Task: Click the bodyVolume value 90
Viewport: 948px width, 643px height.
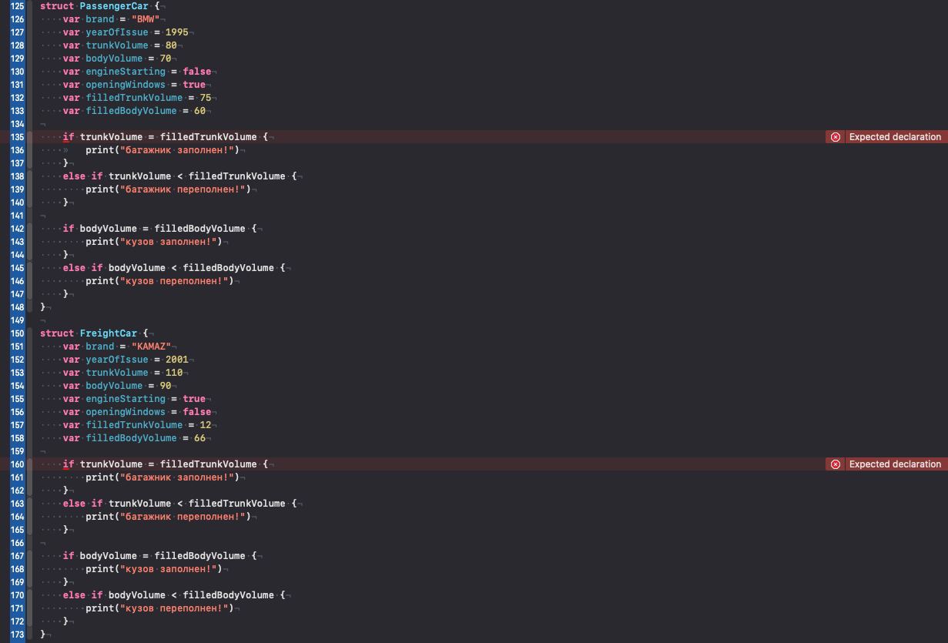Action: (166, 386)
